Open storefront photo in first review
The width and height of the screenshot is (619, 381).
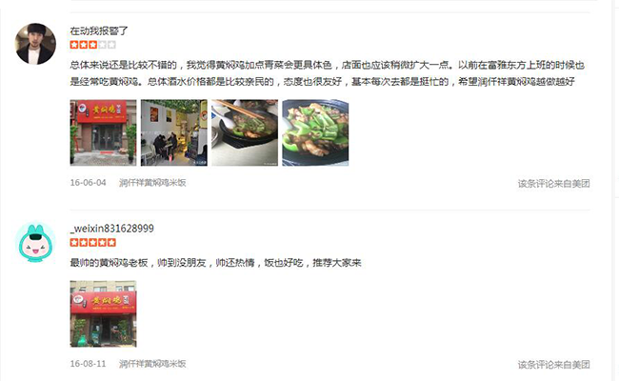pyautogui.click(x=103, y=132)
